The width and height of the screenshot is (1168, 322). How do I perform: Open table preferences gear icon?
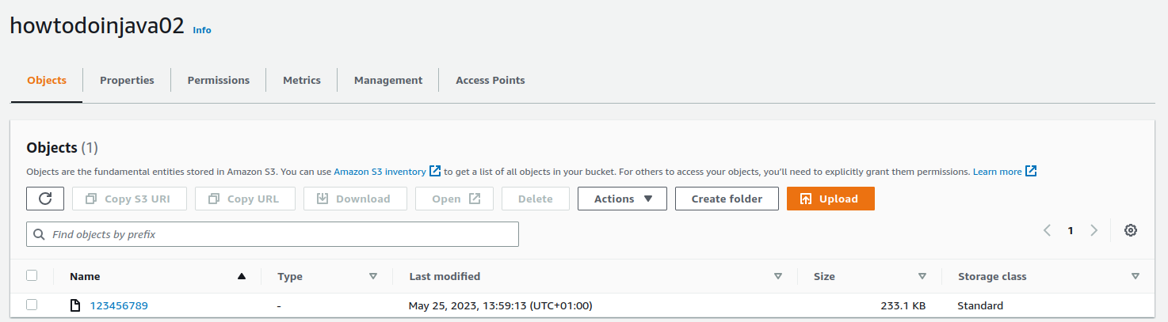click(x=1131, y=230)
